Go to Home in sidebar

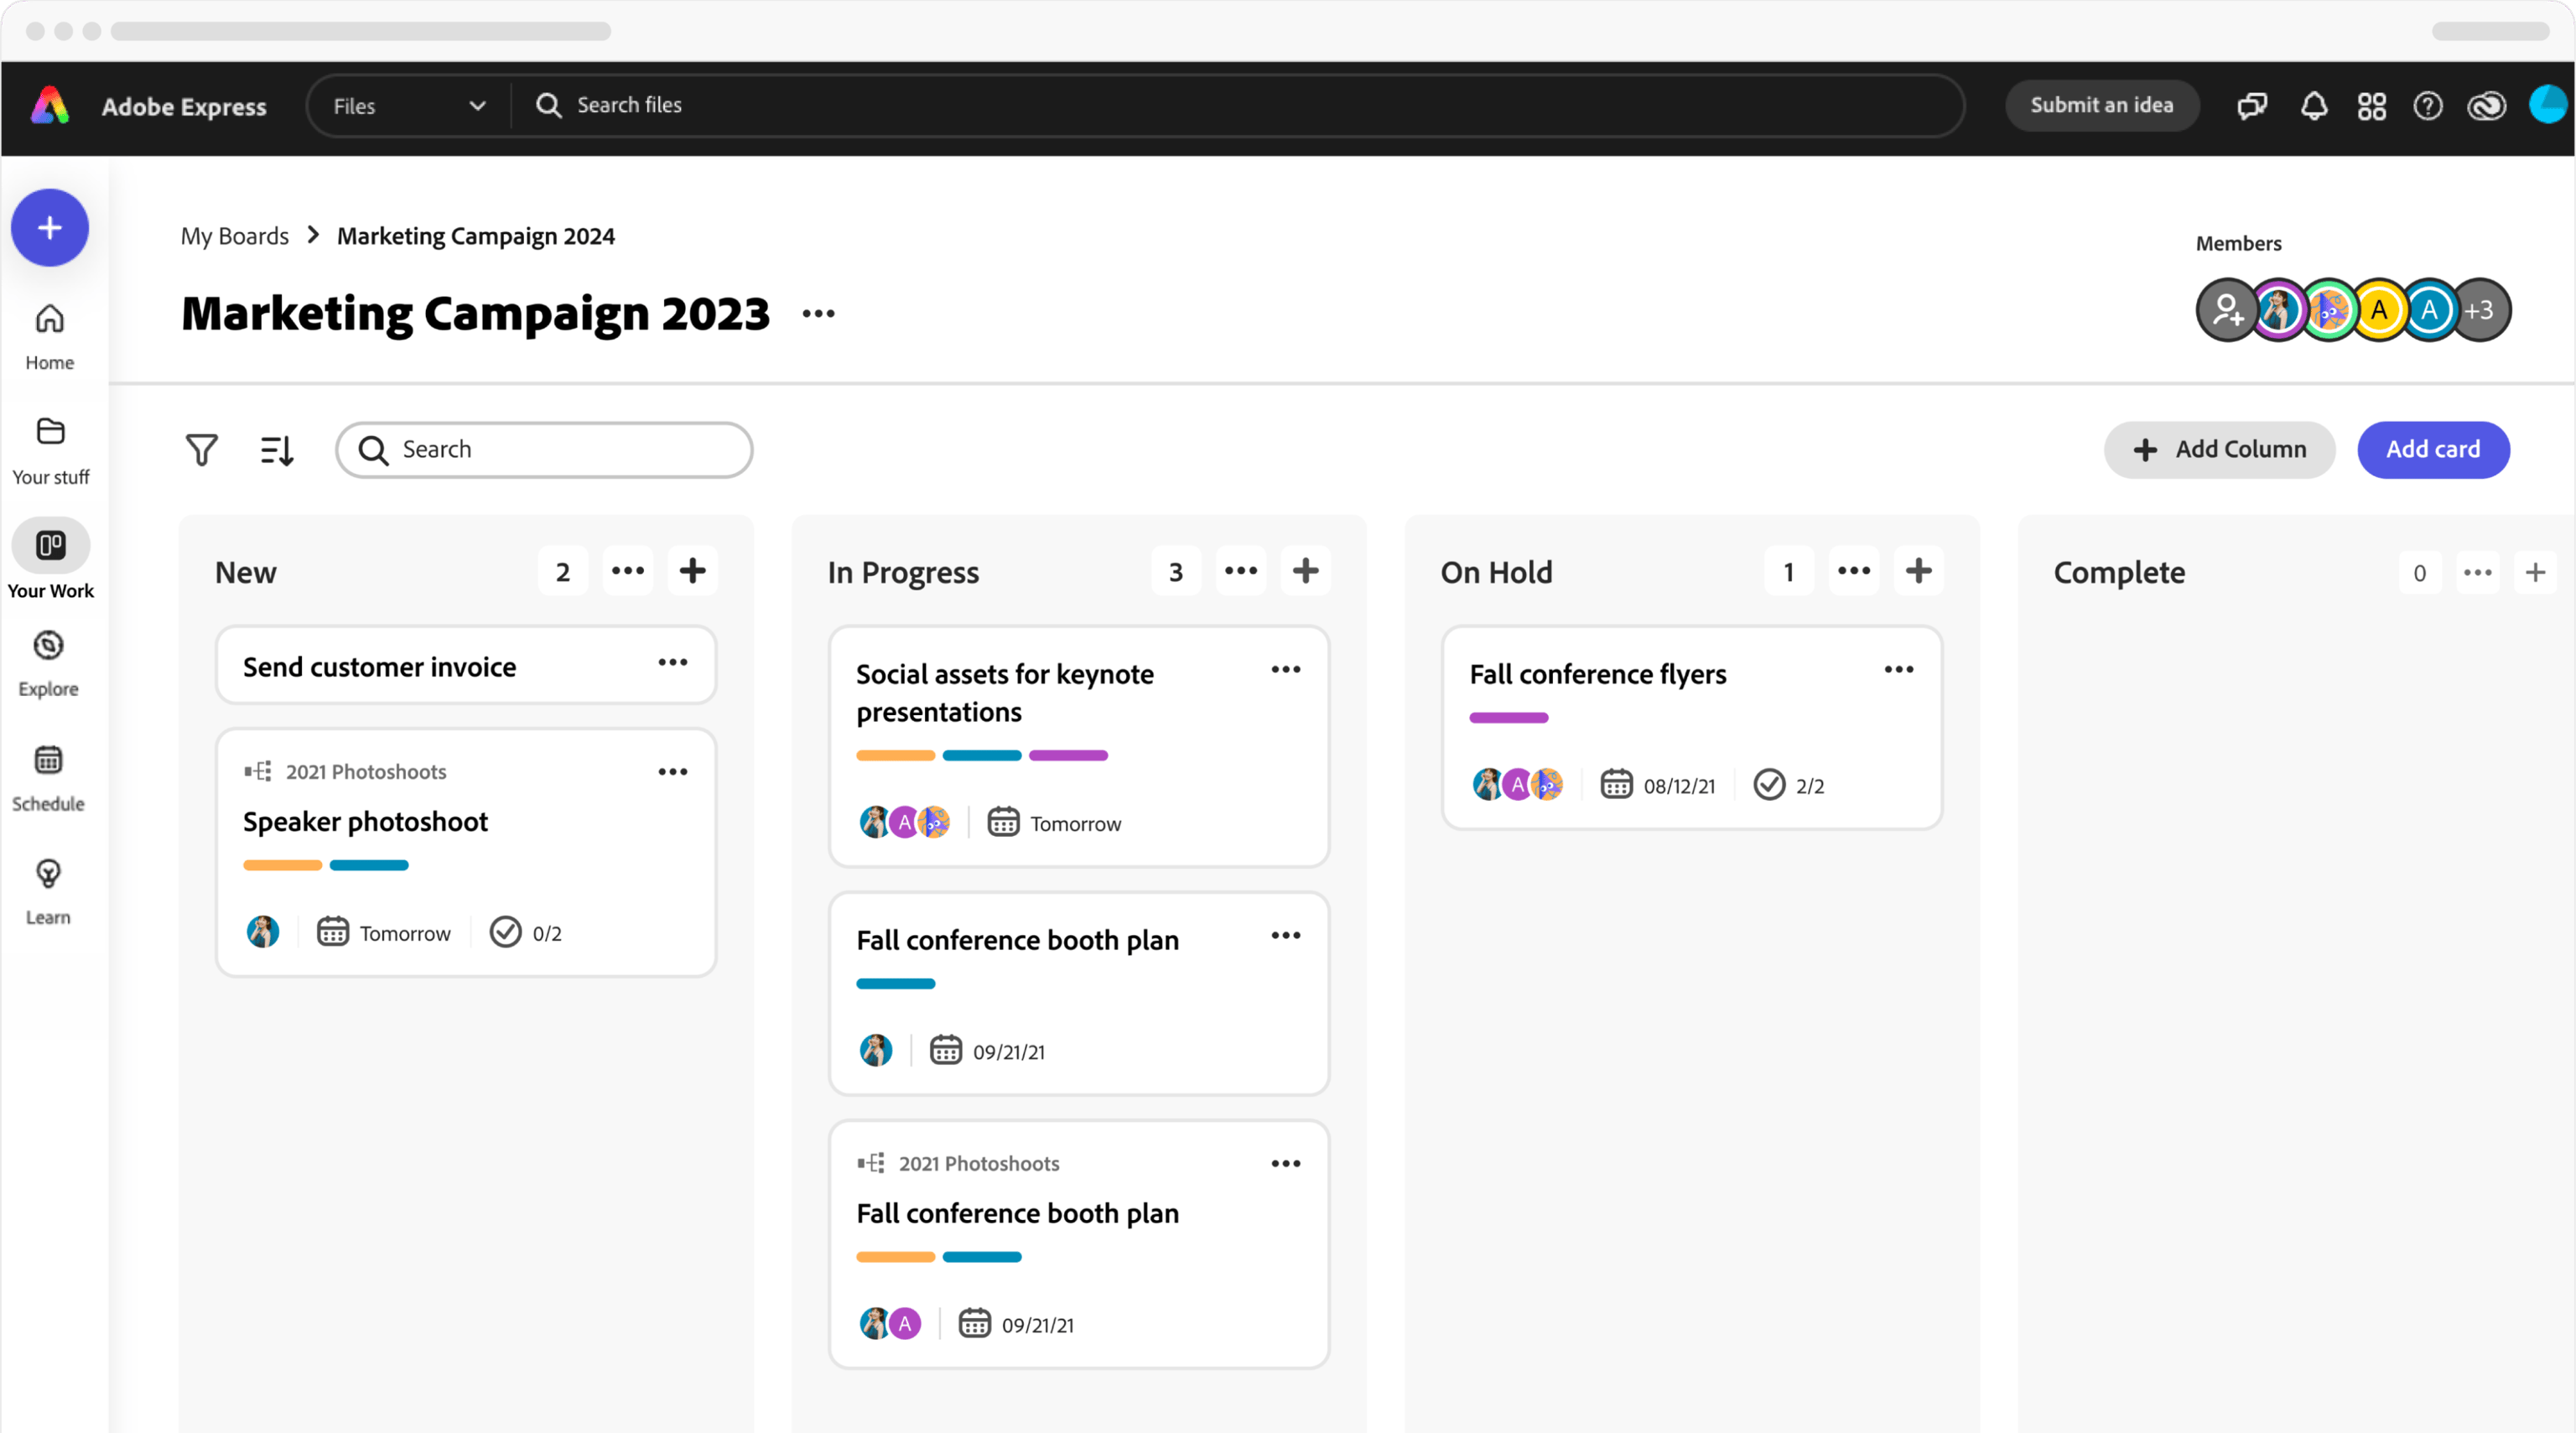(x=50, y=338)
